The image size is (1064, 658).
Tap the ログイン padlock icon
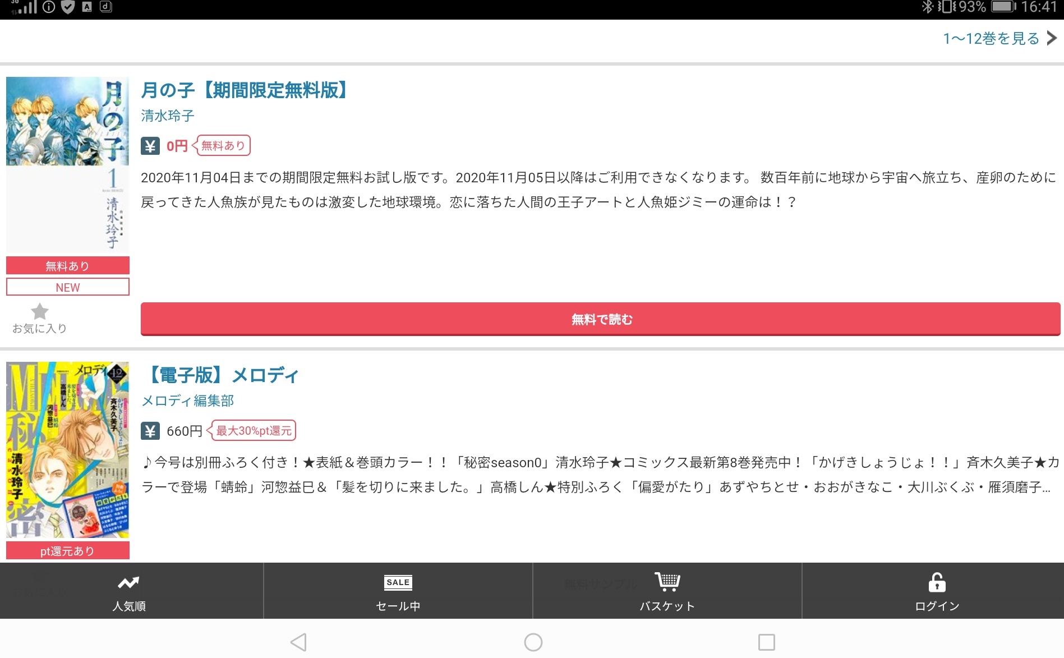point(936,583)
